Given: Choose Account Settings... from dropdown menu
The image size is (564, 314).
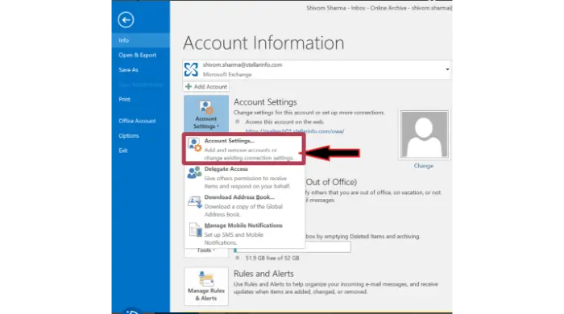Looking at the screenshot, I should click(244, 149).
